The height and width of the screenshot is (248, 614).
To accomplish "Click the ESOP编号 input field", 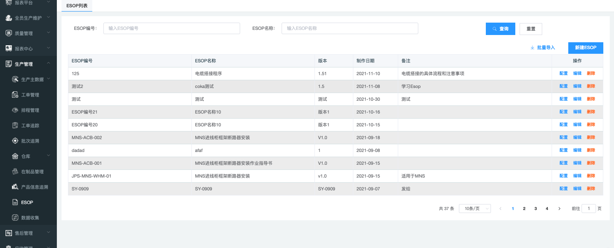I will (x=171, y=28).
